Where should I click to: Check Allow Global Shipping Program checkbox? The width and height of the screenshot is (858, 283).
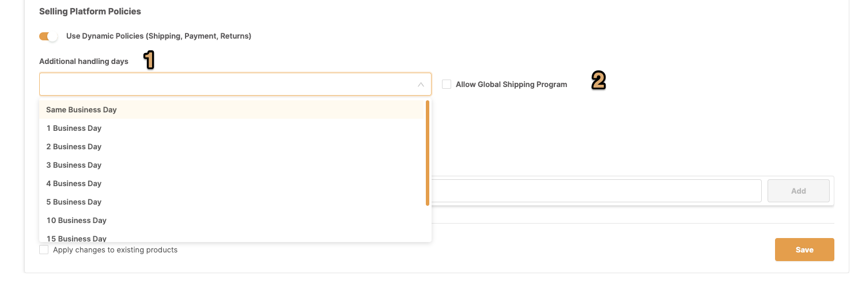[x=447, y=84]
